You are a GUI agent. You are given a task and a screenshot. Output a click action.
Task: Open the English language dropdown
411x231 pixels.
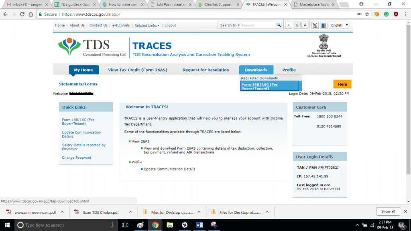pos(339,25)
